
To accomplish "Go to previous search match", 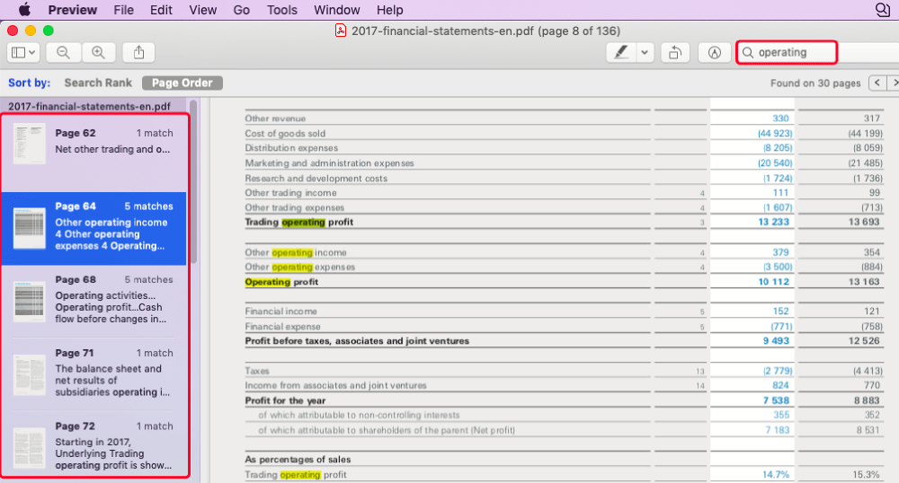I will pyautogui.click(x=877, y=83).
